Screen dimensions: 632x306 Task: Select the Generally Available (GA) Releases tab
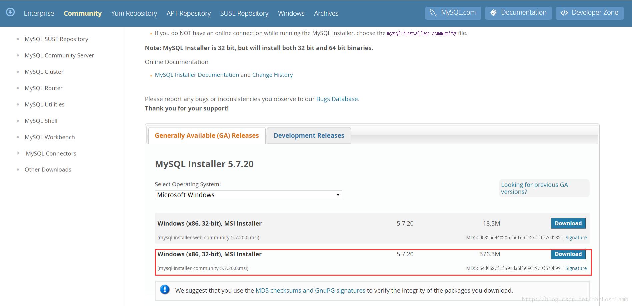[206, 135]
